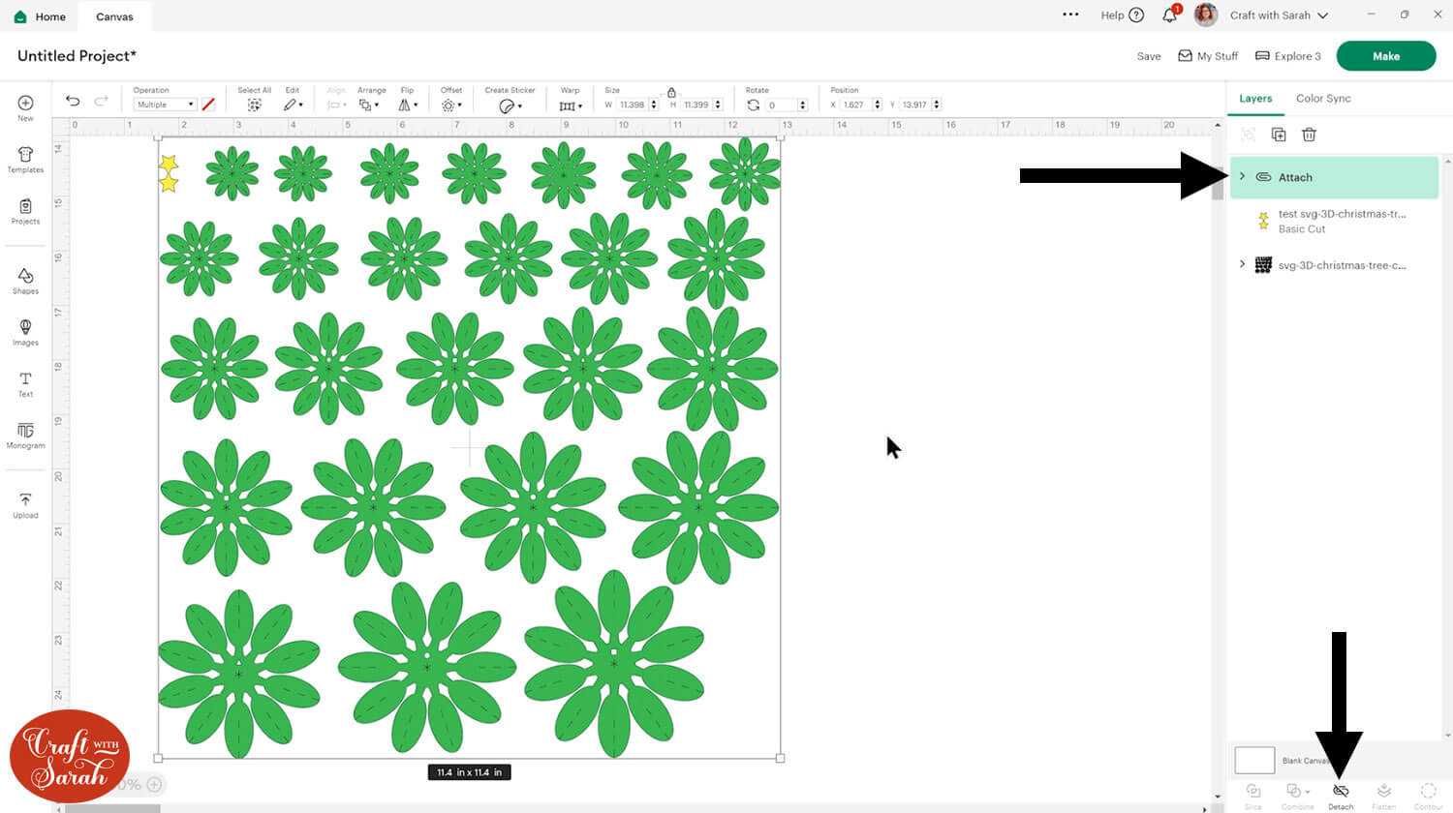Open the Monogram tool

[25, 436]
